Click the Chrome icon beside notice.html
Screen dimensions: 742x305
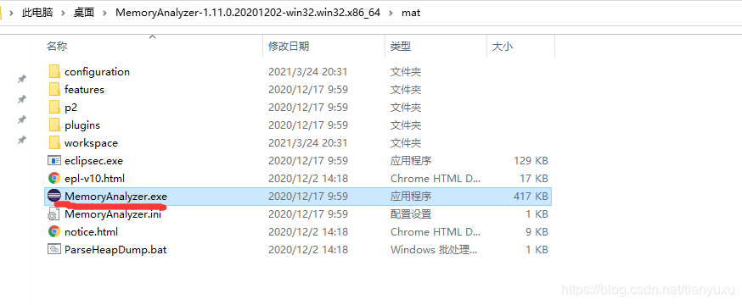54,232
